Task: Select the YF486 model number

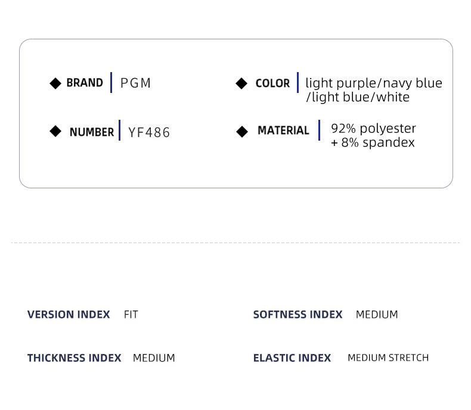Action: (149, 132)
